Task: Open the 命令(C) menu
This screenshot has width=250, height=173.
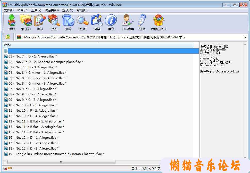Action: 22,10
